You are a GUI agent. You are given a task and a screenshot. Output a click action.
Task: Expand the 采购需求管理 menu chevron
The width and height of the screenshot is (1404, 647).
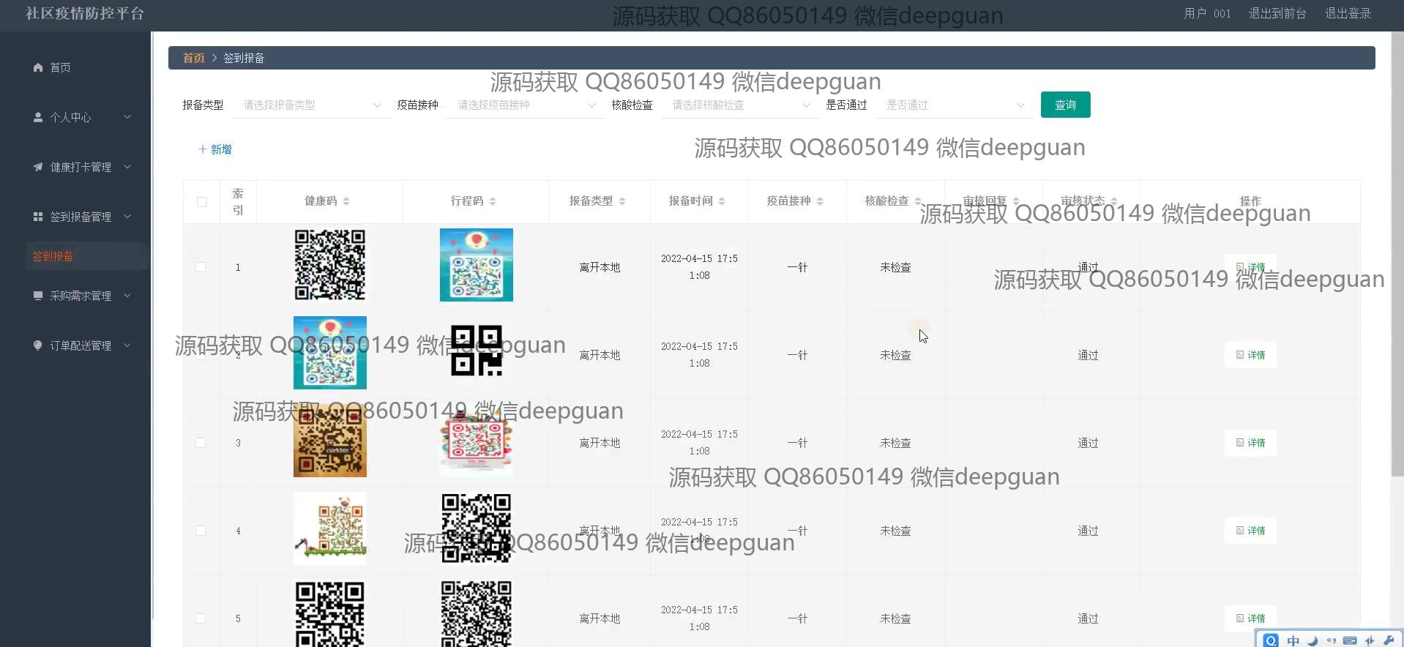(127, 296)
